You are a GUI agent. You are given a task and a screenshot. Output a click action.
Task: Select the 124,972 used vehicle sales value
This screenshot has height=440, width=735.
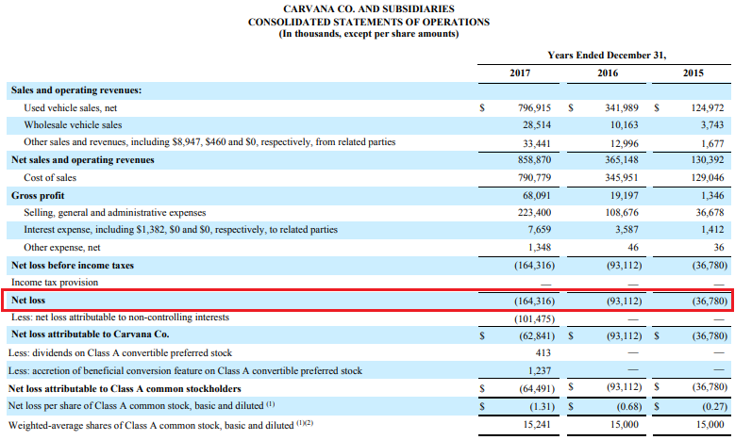tap(708, 108)
